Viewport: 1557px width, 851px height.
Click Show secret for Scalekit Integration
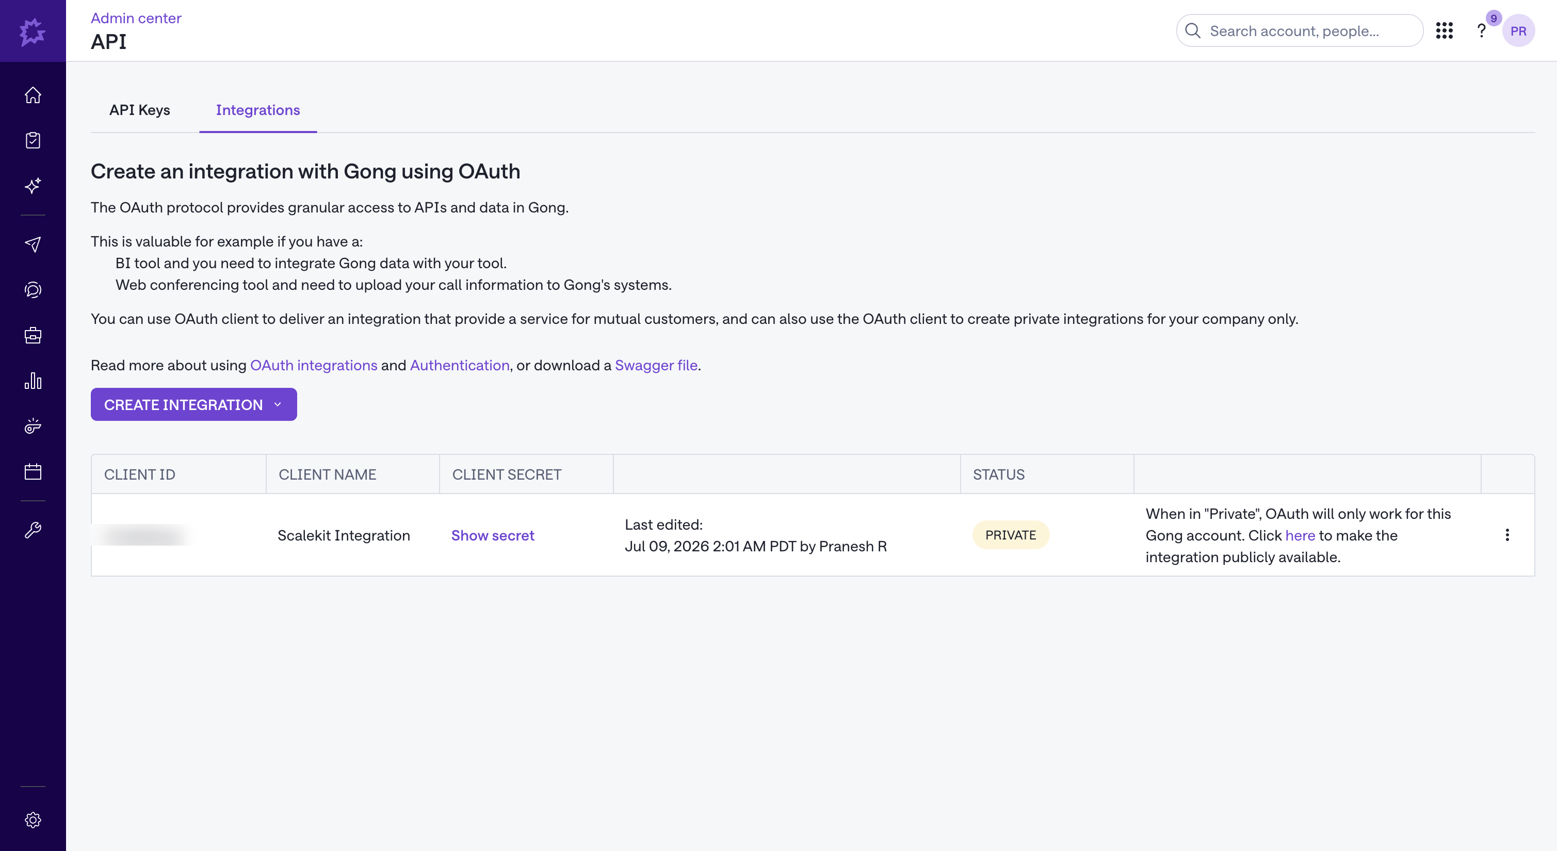point(493,535)
